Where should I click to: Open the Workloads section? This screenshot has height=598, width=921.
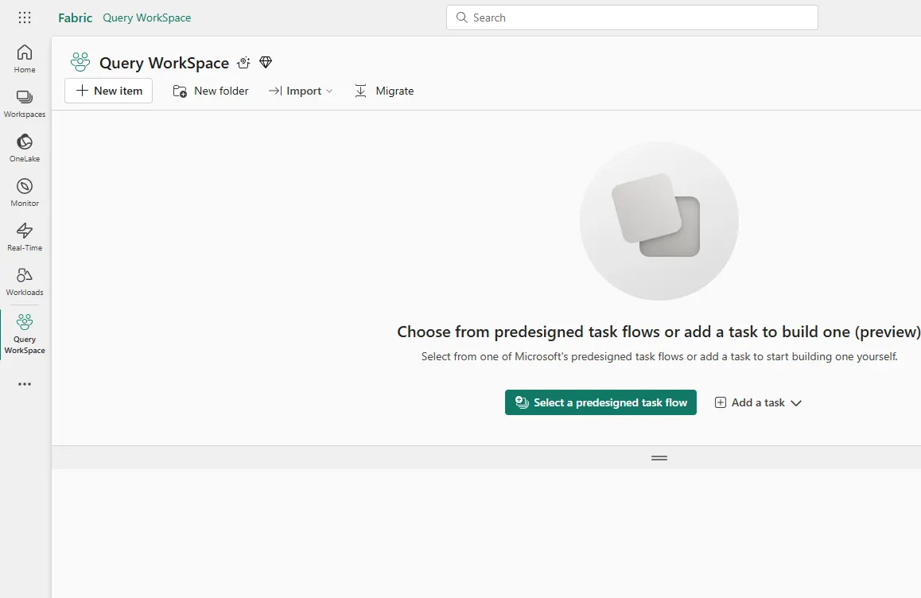[24, 280]
